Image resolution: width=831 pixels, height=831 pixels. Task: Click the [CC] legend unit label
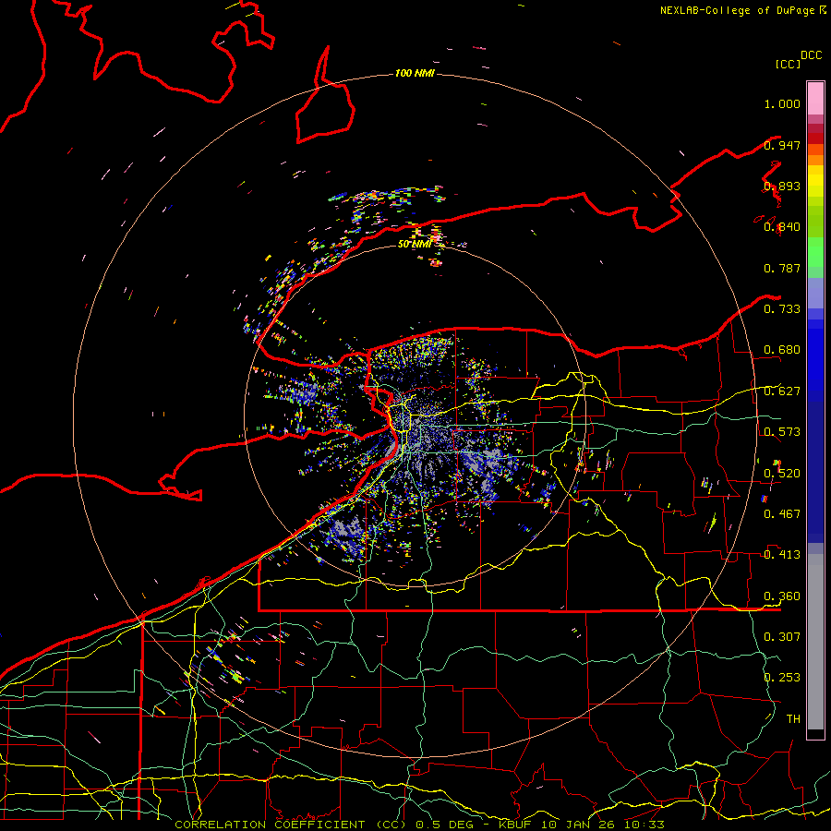pos(788,64)
